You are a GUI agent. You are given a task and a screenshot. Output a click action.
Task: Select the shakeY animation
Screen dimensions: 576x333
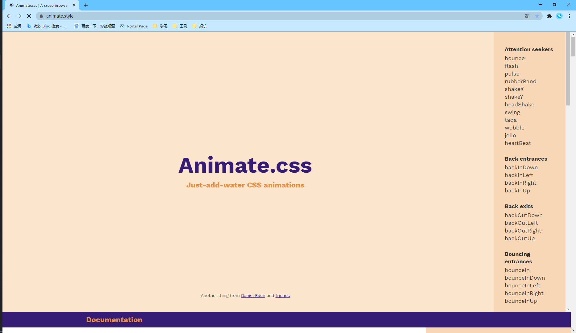tap(514, 97)
